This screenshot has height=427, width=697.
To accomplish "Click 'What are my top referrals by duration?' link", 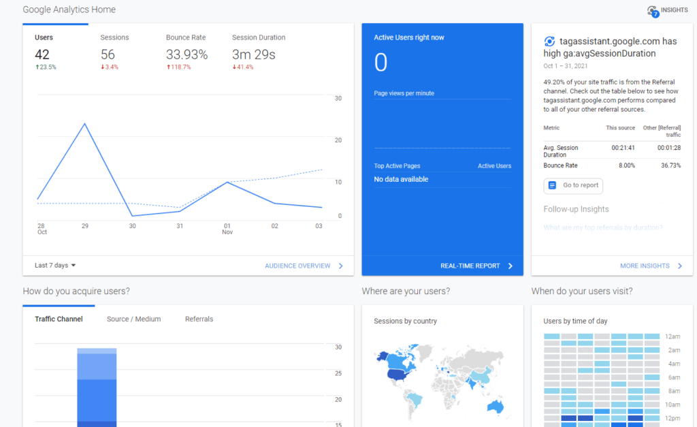I will 603,227.
